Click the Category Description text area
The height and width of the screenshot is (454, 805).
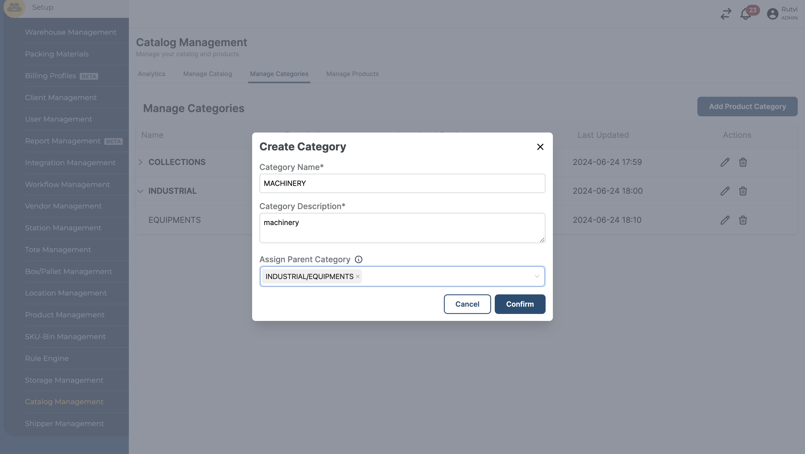point(402,228)
